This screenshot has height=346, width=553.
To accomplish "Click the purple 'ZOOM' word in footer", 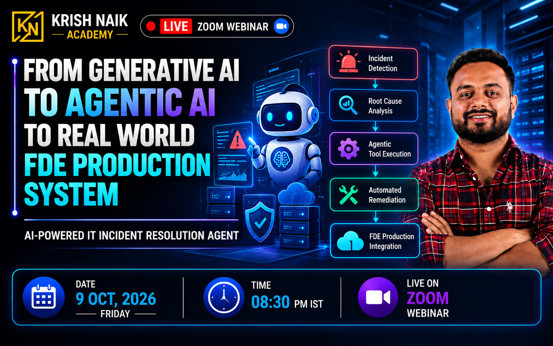I will (428, 298).
